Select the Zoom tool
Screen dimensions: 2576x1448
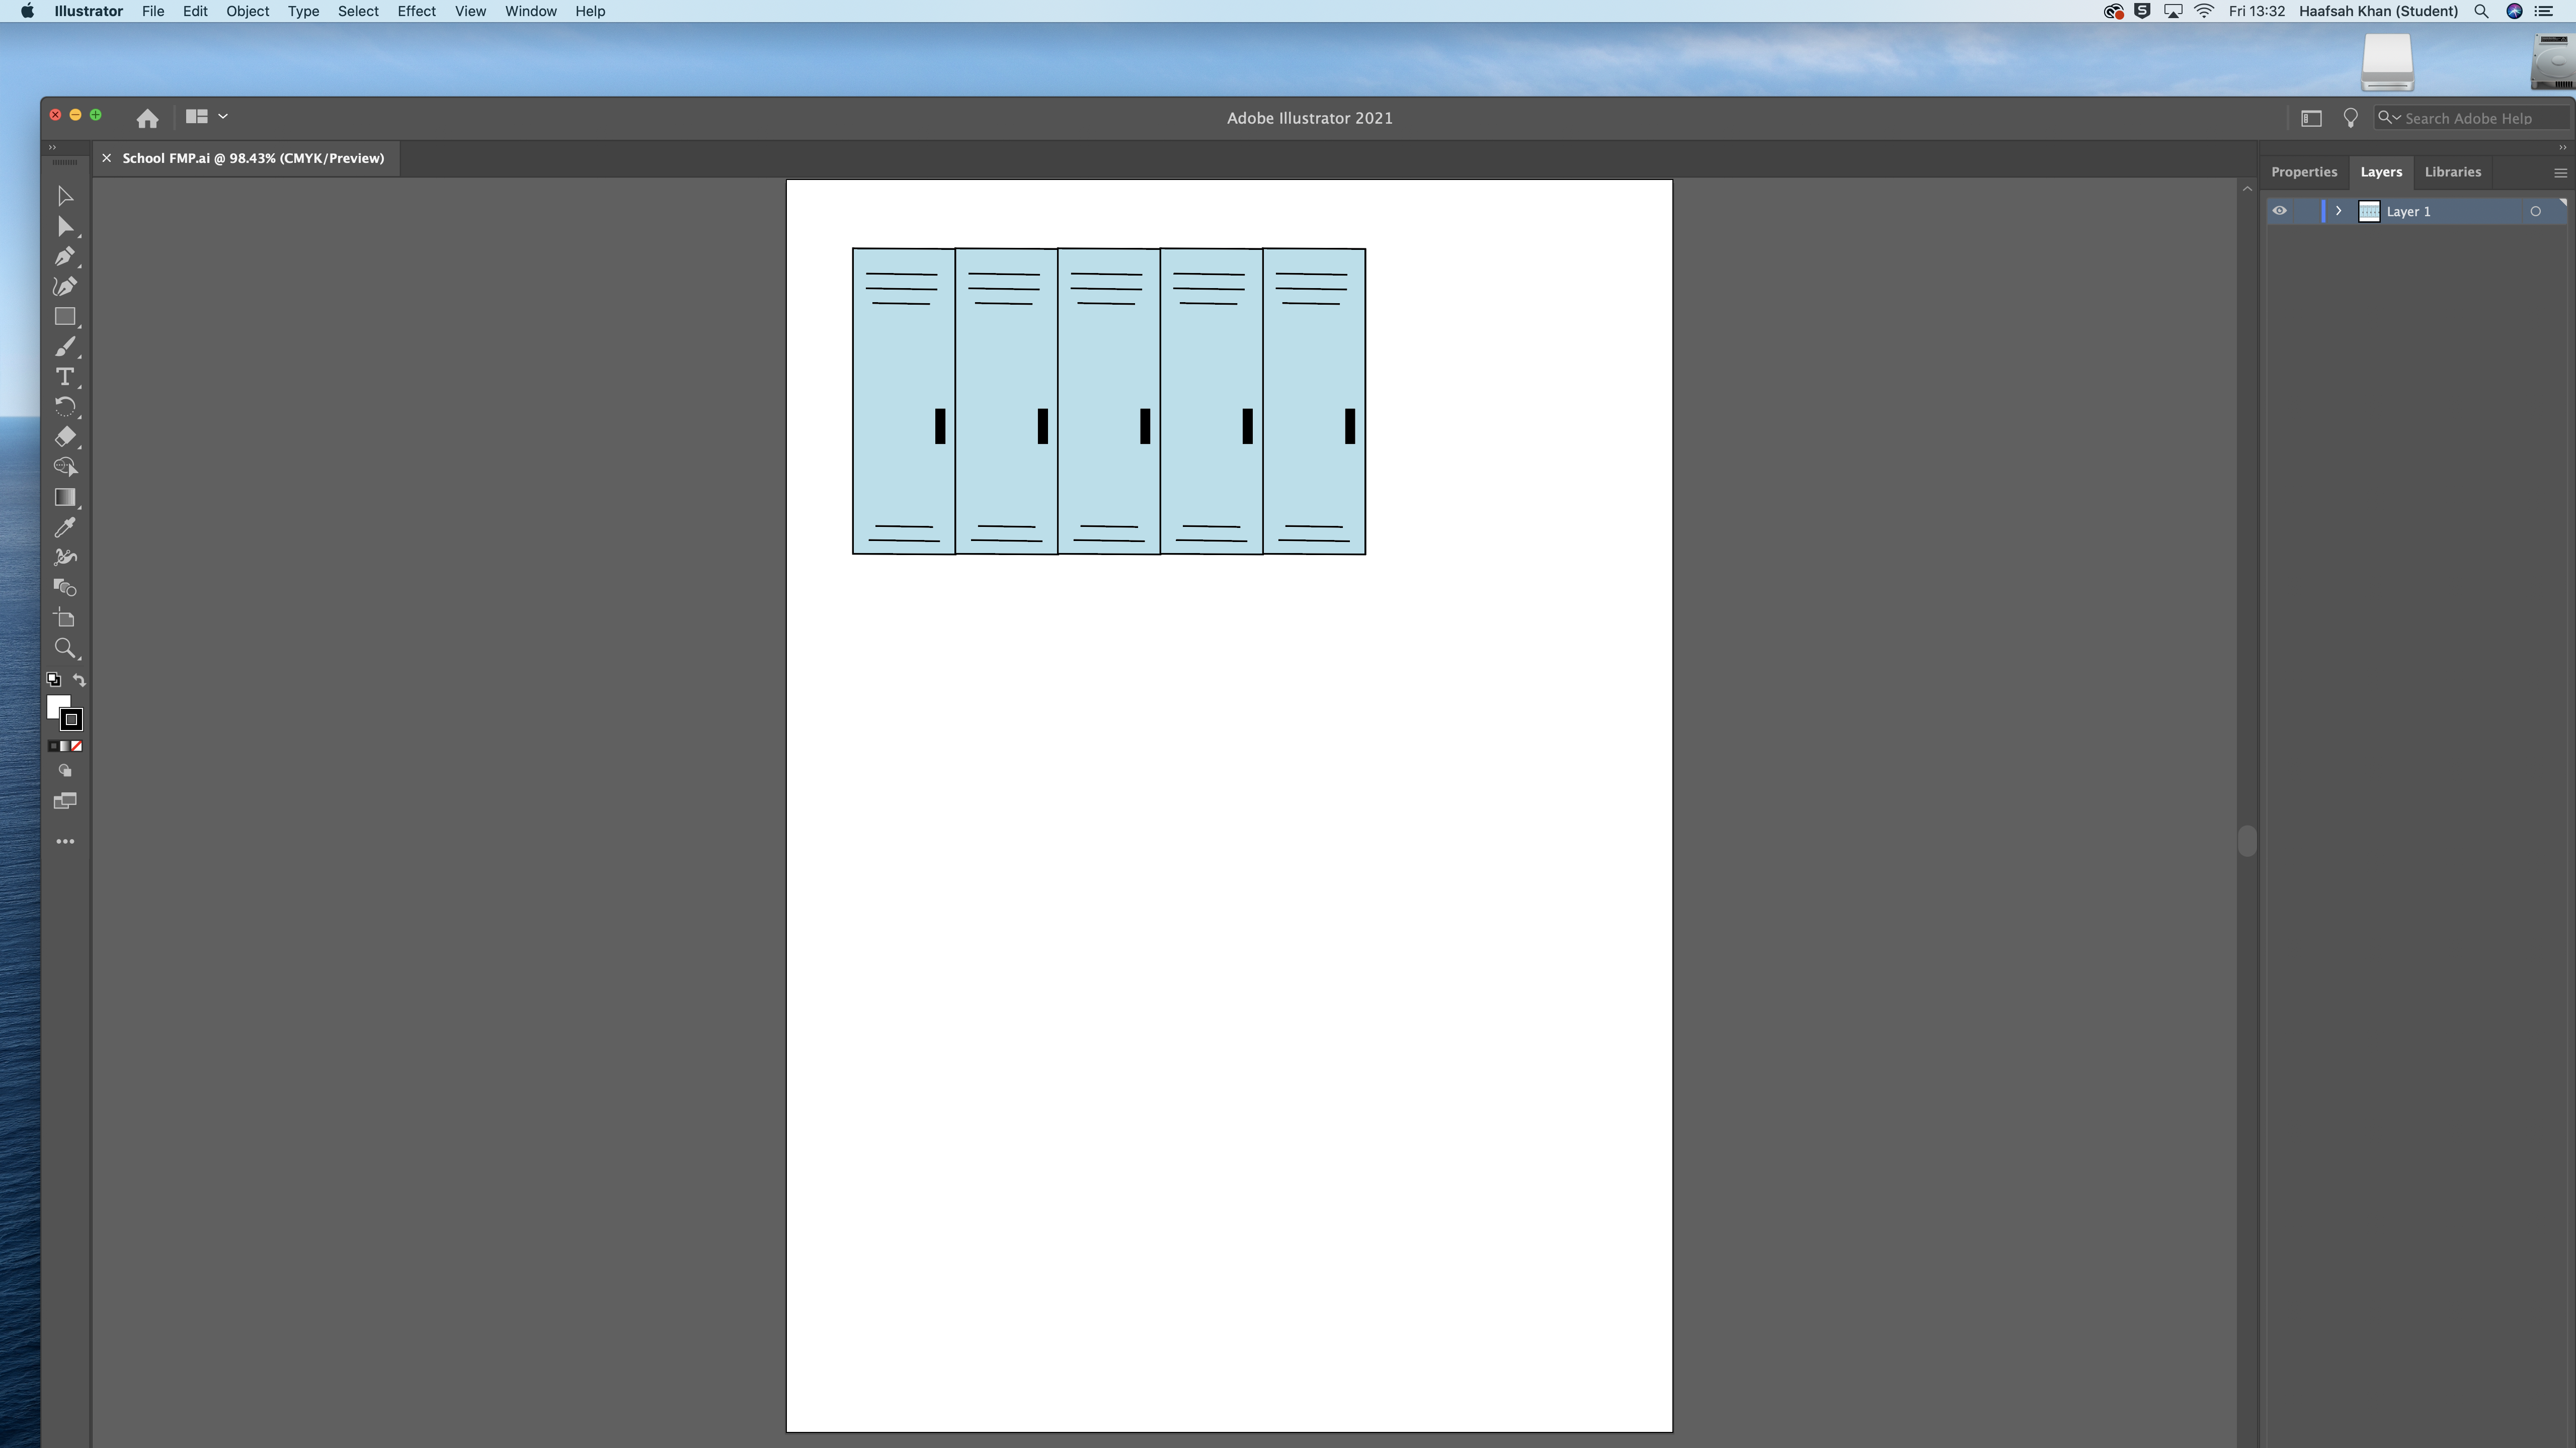[x=65, y=649]
